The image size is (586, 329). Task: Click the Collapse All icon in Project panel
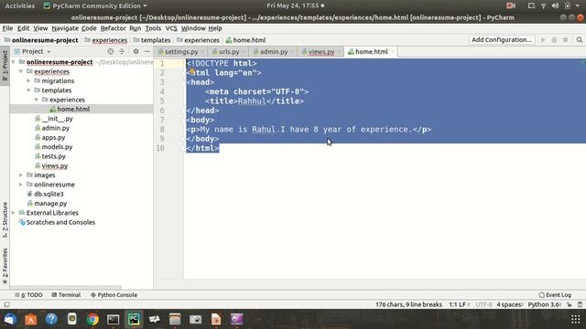pyautogui.click(x=122, y=51)
